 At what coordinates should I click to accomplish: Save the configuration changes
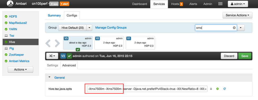click(245, 56)
